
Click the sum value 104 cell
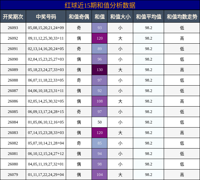(x=99, y=175)
